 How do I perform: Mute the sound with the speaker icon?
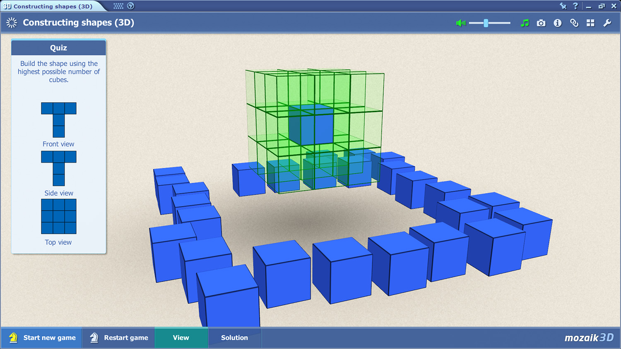460,23
